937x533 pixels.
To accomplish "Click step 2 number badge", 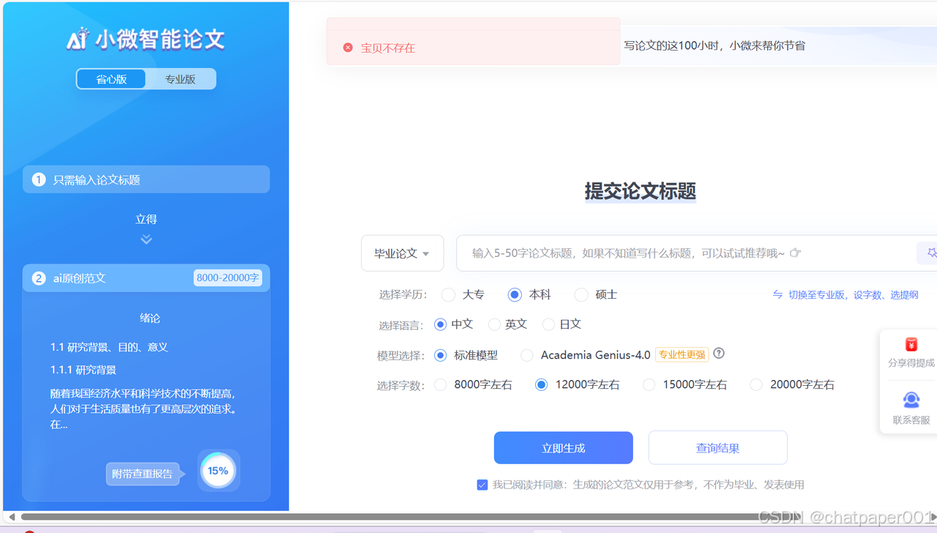I will coord(39,278).
